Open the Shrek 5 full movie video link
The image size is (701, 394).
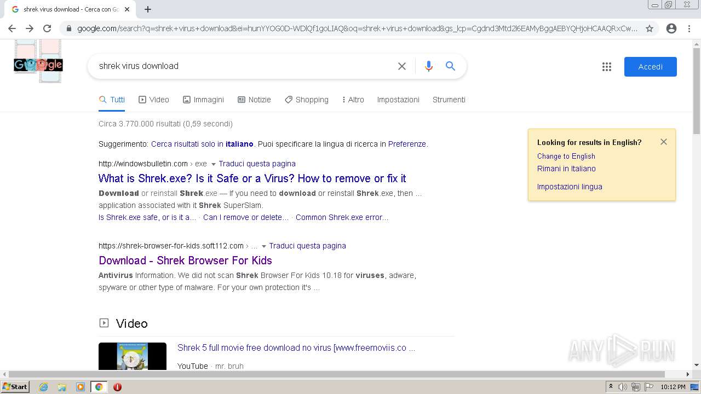[296, 347]
